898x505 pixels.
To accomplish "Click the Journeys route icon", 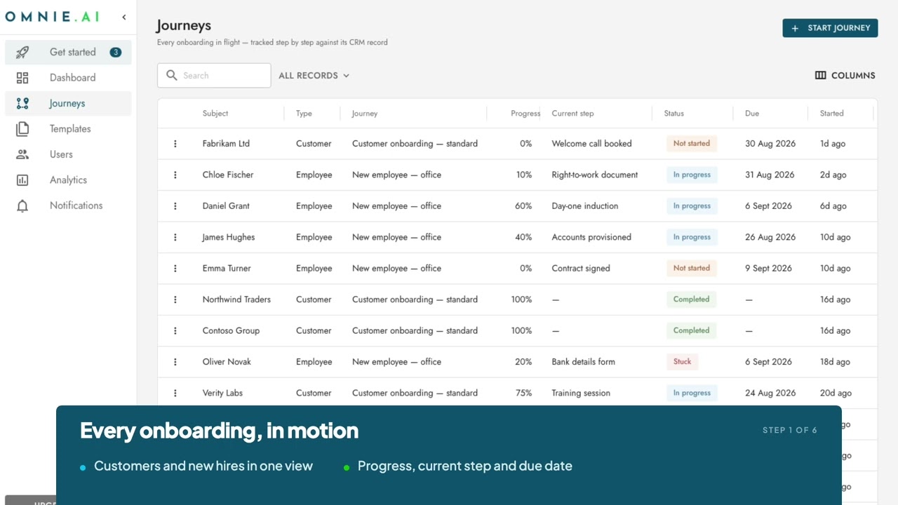I will pyautogui.click(x=22, y=103).
